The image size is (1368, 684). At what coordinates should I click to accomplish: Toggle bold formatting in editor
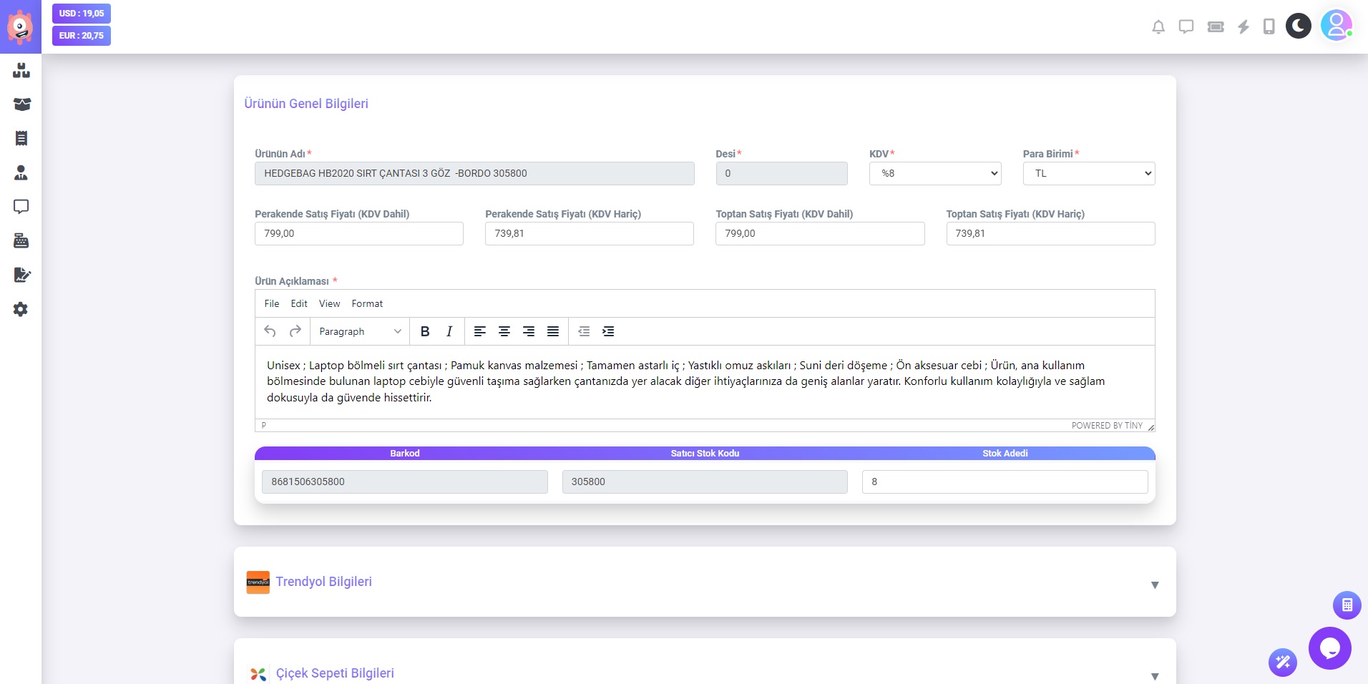point(425,331)
